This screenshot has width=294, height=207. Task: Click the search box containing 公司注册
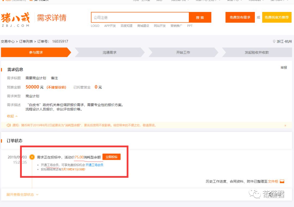(x=139, y=17)
